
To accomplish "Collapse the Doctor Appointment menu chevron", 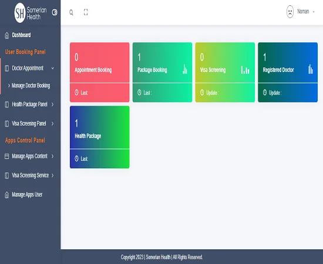I will coord(53,68).
